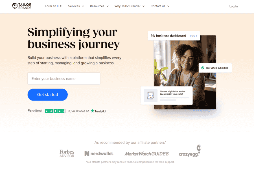Open the Form an LLC page
This screenshot has width=254, height=169.
pos(53,6)
